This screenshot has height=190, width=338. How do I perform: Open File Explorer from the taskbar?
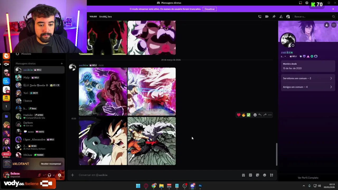point(161,186)
